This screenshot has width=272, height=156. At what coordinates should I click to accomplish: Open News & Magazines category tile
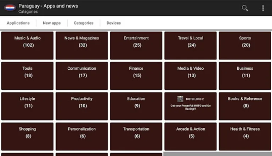82,46
